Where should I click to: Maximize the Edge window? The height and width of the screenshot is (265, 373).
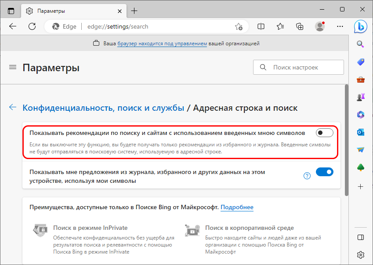342,9
